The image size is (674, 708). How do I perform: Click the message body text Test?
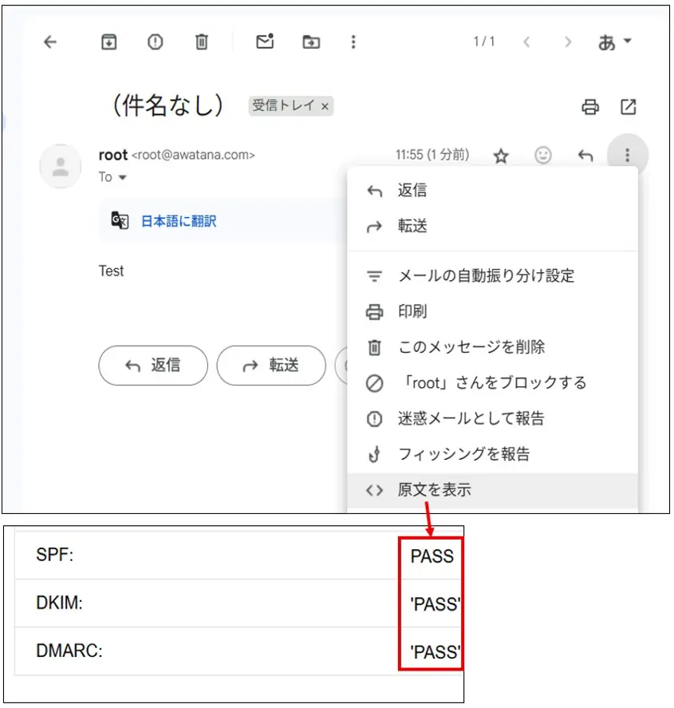coord(111,271)
